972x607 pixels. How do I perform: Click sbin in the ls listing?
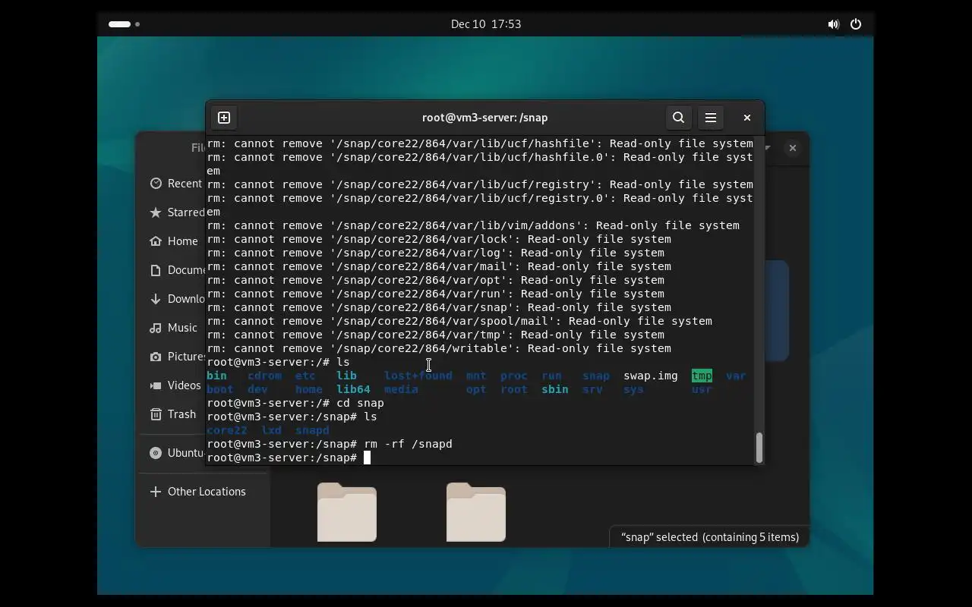pyautogui.click(x=555, y=389)
